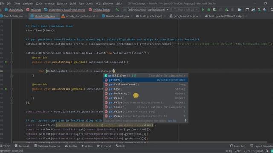273x153 pixels.
Task: Open the SDK Manager icon
Action: 264,10
